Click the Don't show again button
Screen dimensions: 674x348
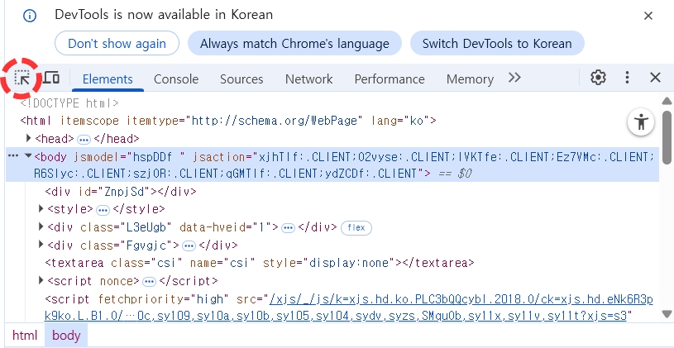[x=117, y=43]
